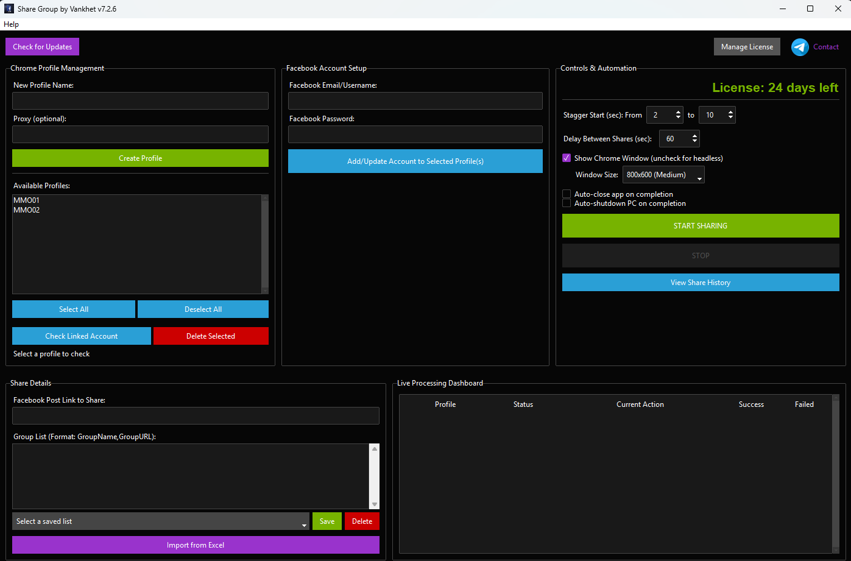This screenshot has width=851, height=561.
Task: Click Check Linked Account button
Action: (82, 336)
